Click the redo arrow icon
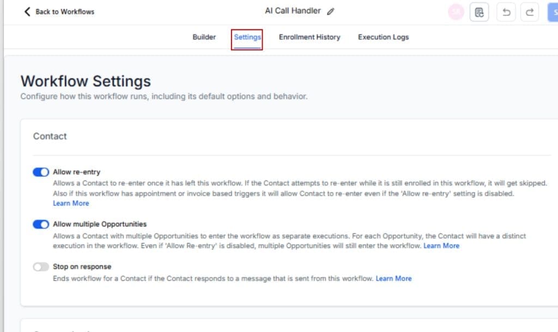The width and height of the screenshot is (558, 332). click(529, 11)
